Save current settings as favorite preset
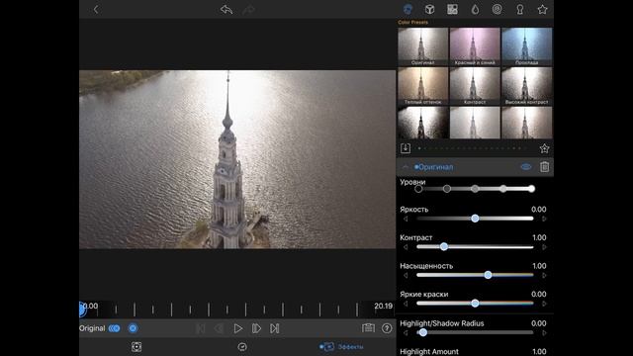Viewport: 633px width, 356px height. tap(544, 148)
